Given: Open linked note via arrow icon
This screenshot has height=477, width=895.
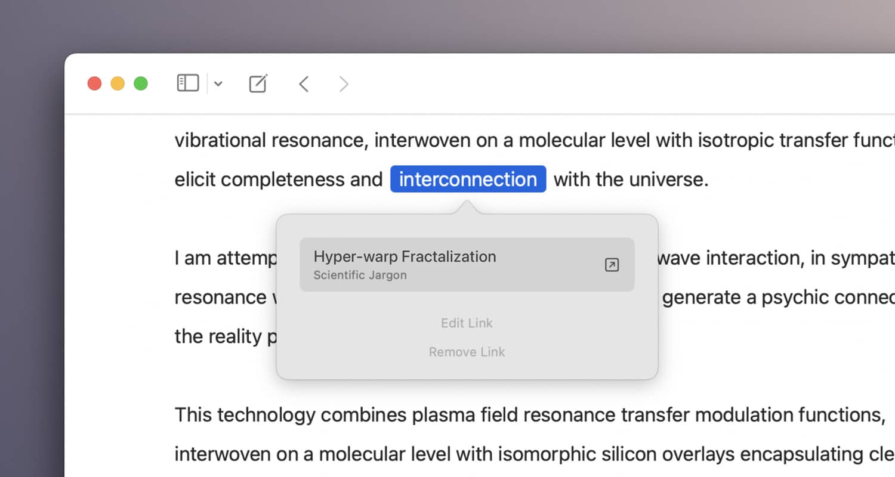Looking at the screenshot, I should (x=612, y=265).
